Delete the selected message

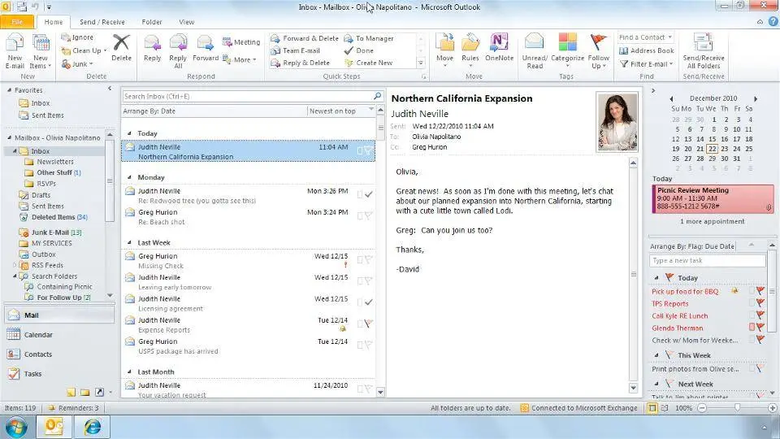point(121,48)
